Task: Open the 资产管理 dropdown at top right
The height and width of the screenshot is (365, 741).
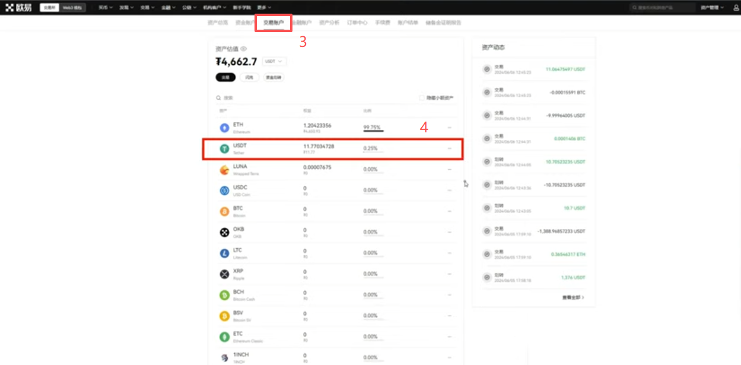Action: (711, 8)
